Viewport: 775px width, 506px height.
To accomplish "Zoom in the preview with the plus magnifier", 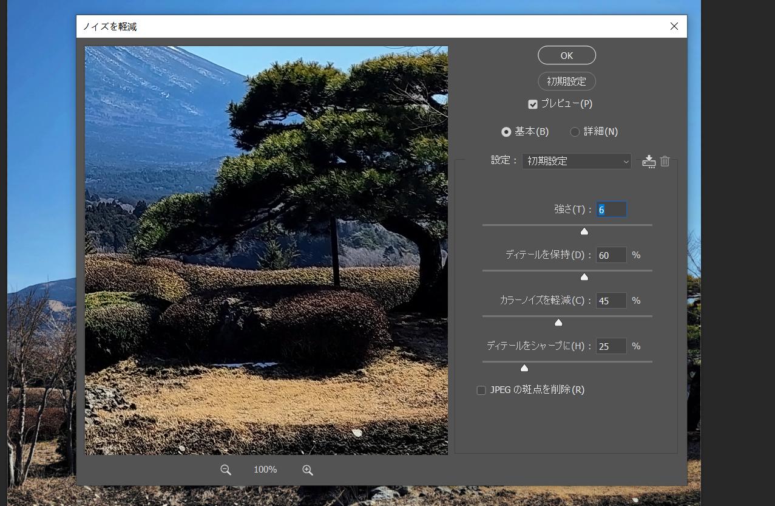I will click(x=308, y=470).
